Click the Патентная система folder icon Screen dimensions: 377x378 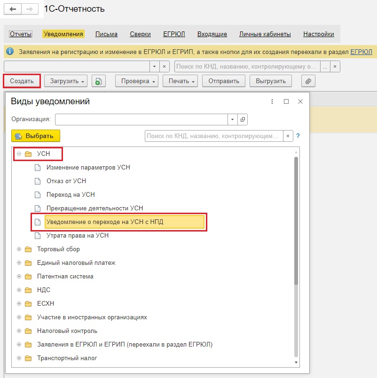coord(28,277)
